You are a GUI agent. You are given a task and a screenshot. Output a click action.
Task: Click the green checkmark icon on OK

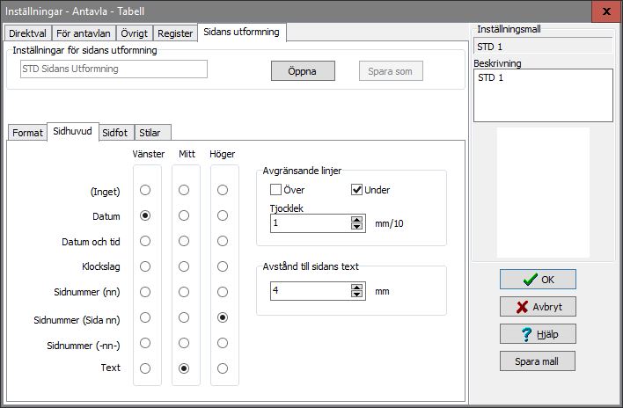(530, 280)
